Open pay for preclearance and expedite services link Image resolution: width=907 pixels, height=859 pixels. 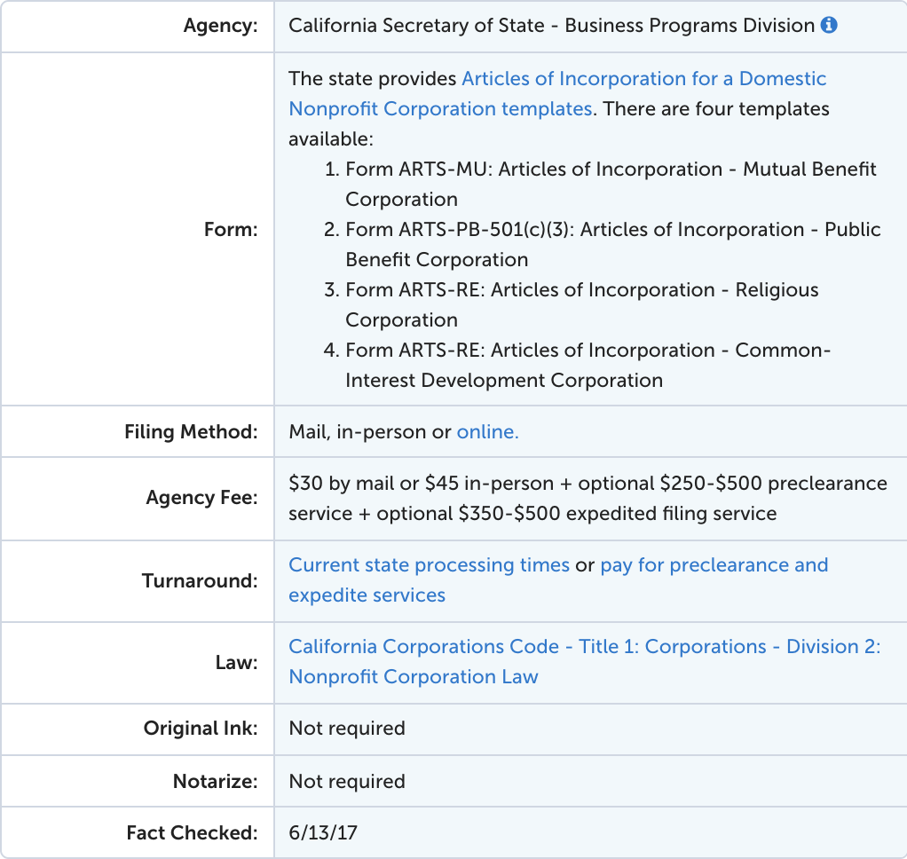pos(559,579)
